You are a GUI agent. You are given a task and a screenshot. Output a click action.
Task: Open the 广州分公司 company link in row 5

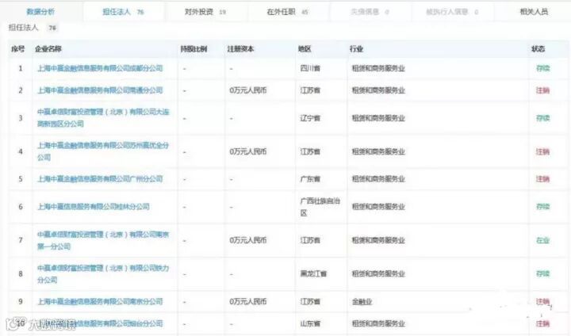click(100, 179)
